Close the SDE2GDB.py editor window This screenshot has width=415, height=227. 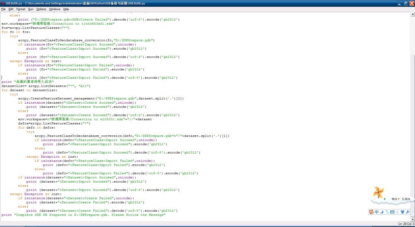tap(412, 3)
